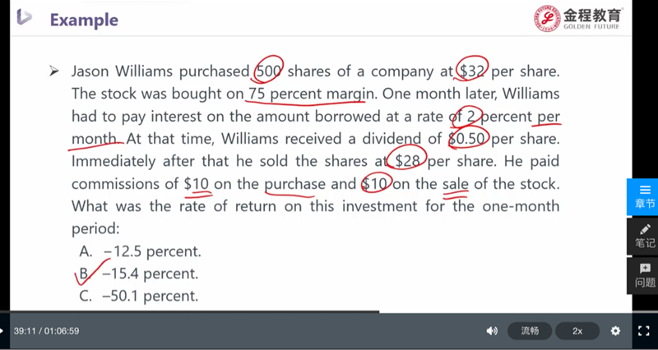This screenshot has height=350, width=658.
Task: Open player settings gear
Action: click(x=615, y=330)
